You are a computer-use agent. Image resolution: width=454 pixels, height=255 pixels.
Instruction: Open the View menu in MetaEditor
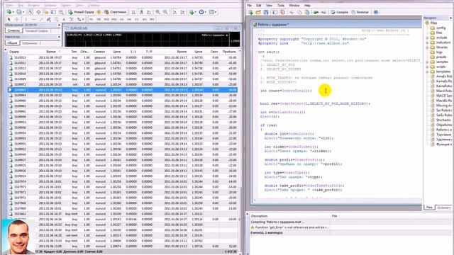coord(269,5)
